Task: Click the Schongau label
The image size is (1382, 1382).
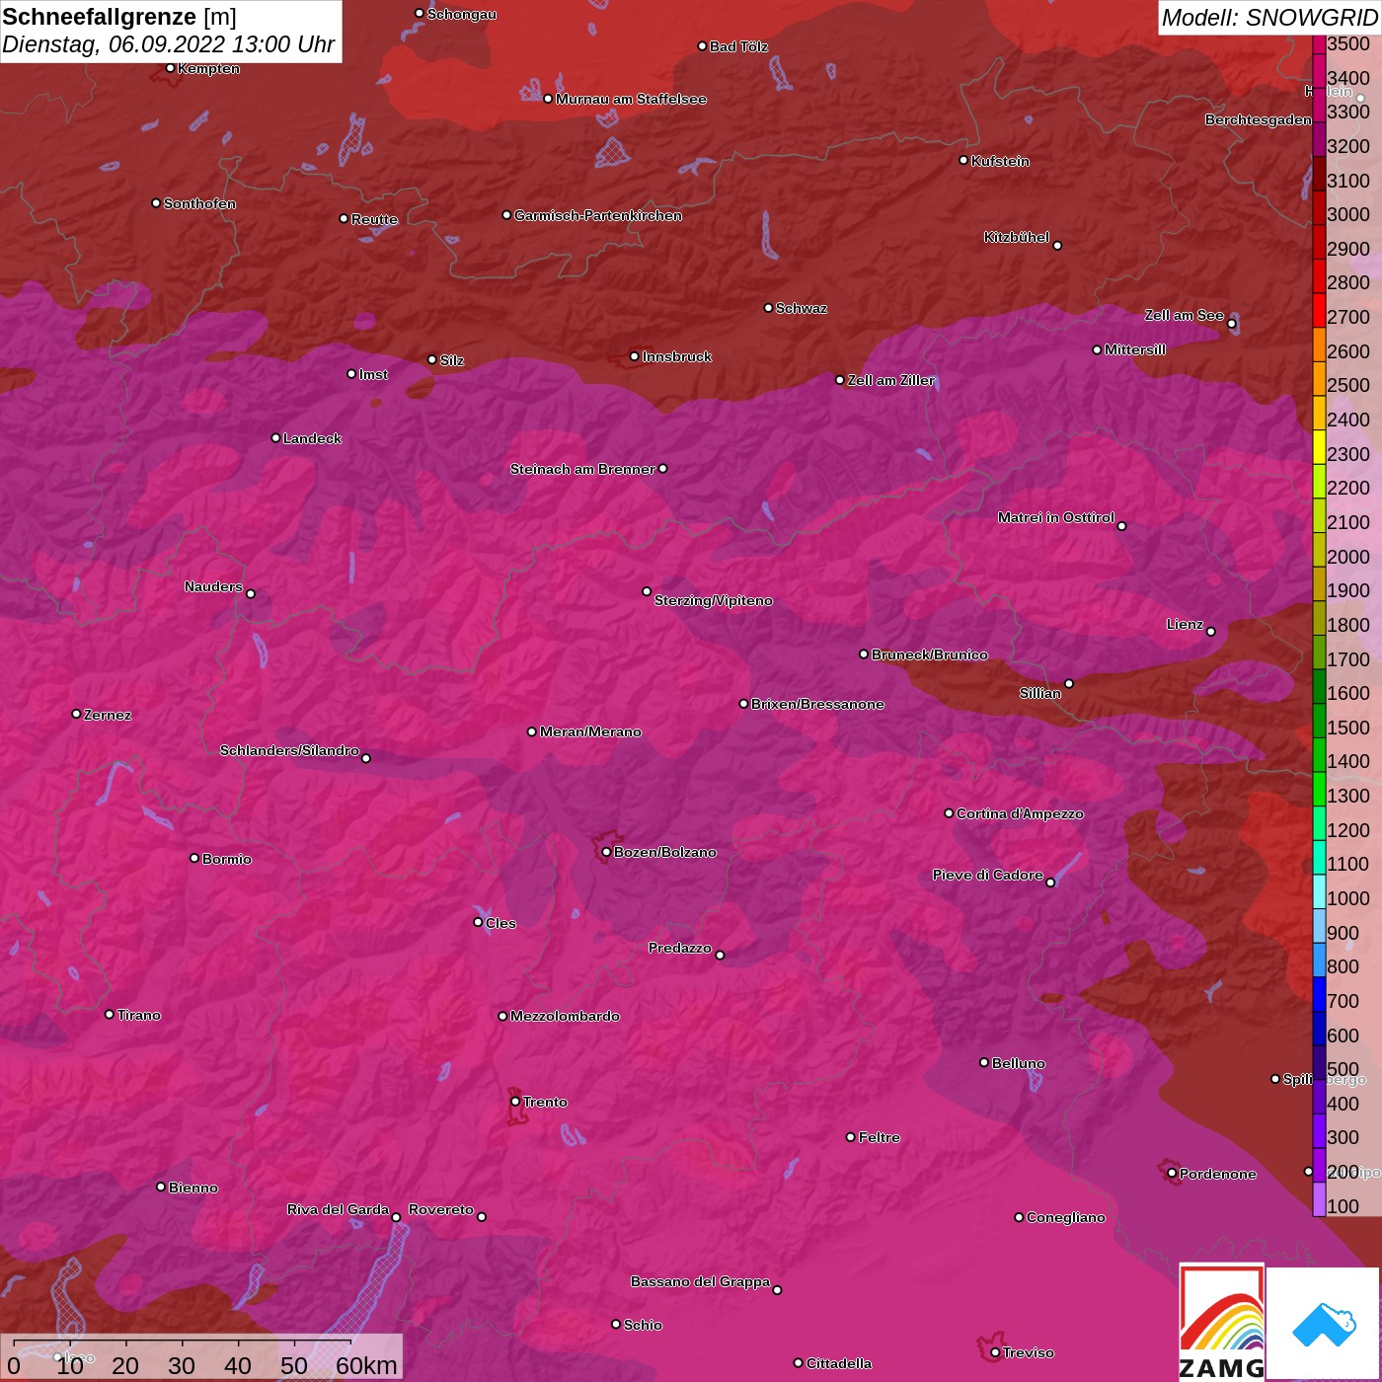Action: click(x=462, y=15)
